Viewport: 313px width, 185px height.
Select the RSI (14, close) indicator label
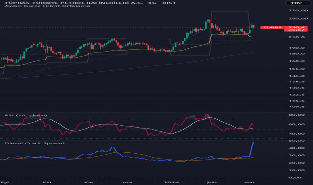coord(26,115)
